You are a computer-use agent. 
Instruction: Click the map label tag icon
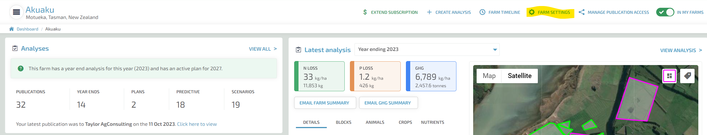(687, 76)
